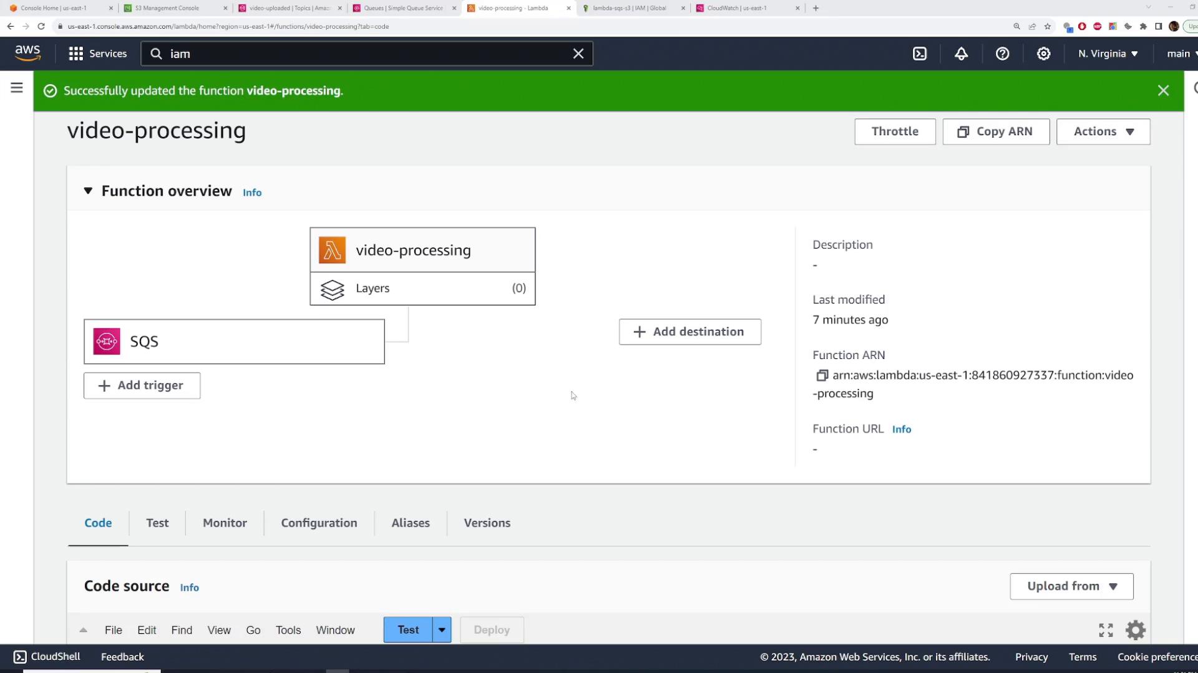Go back with browser back arrow

tap(10, 26)
